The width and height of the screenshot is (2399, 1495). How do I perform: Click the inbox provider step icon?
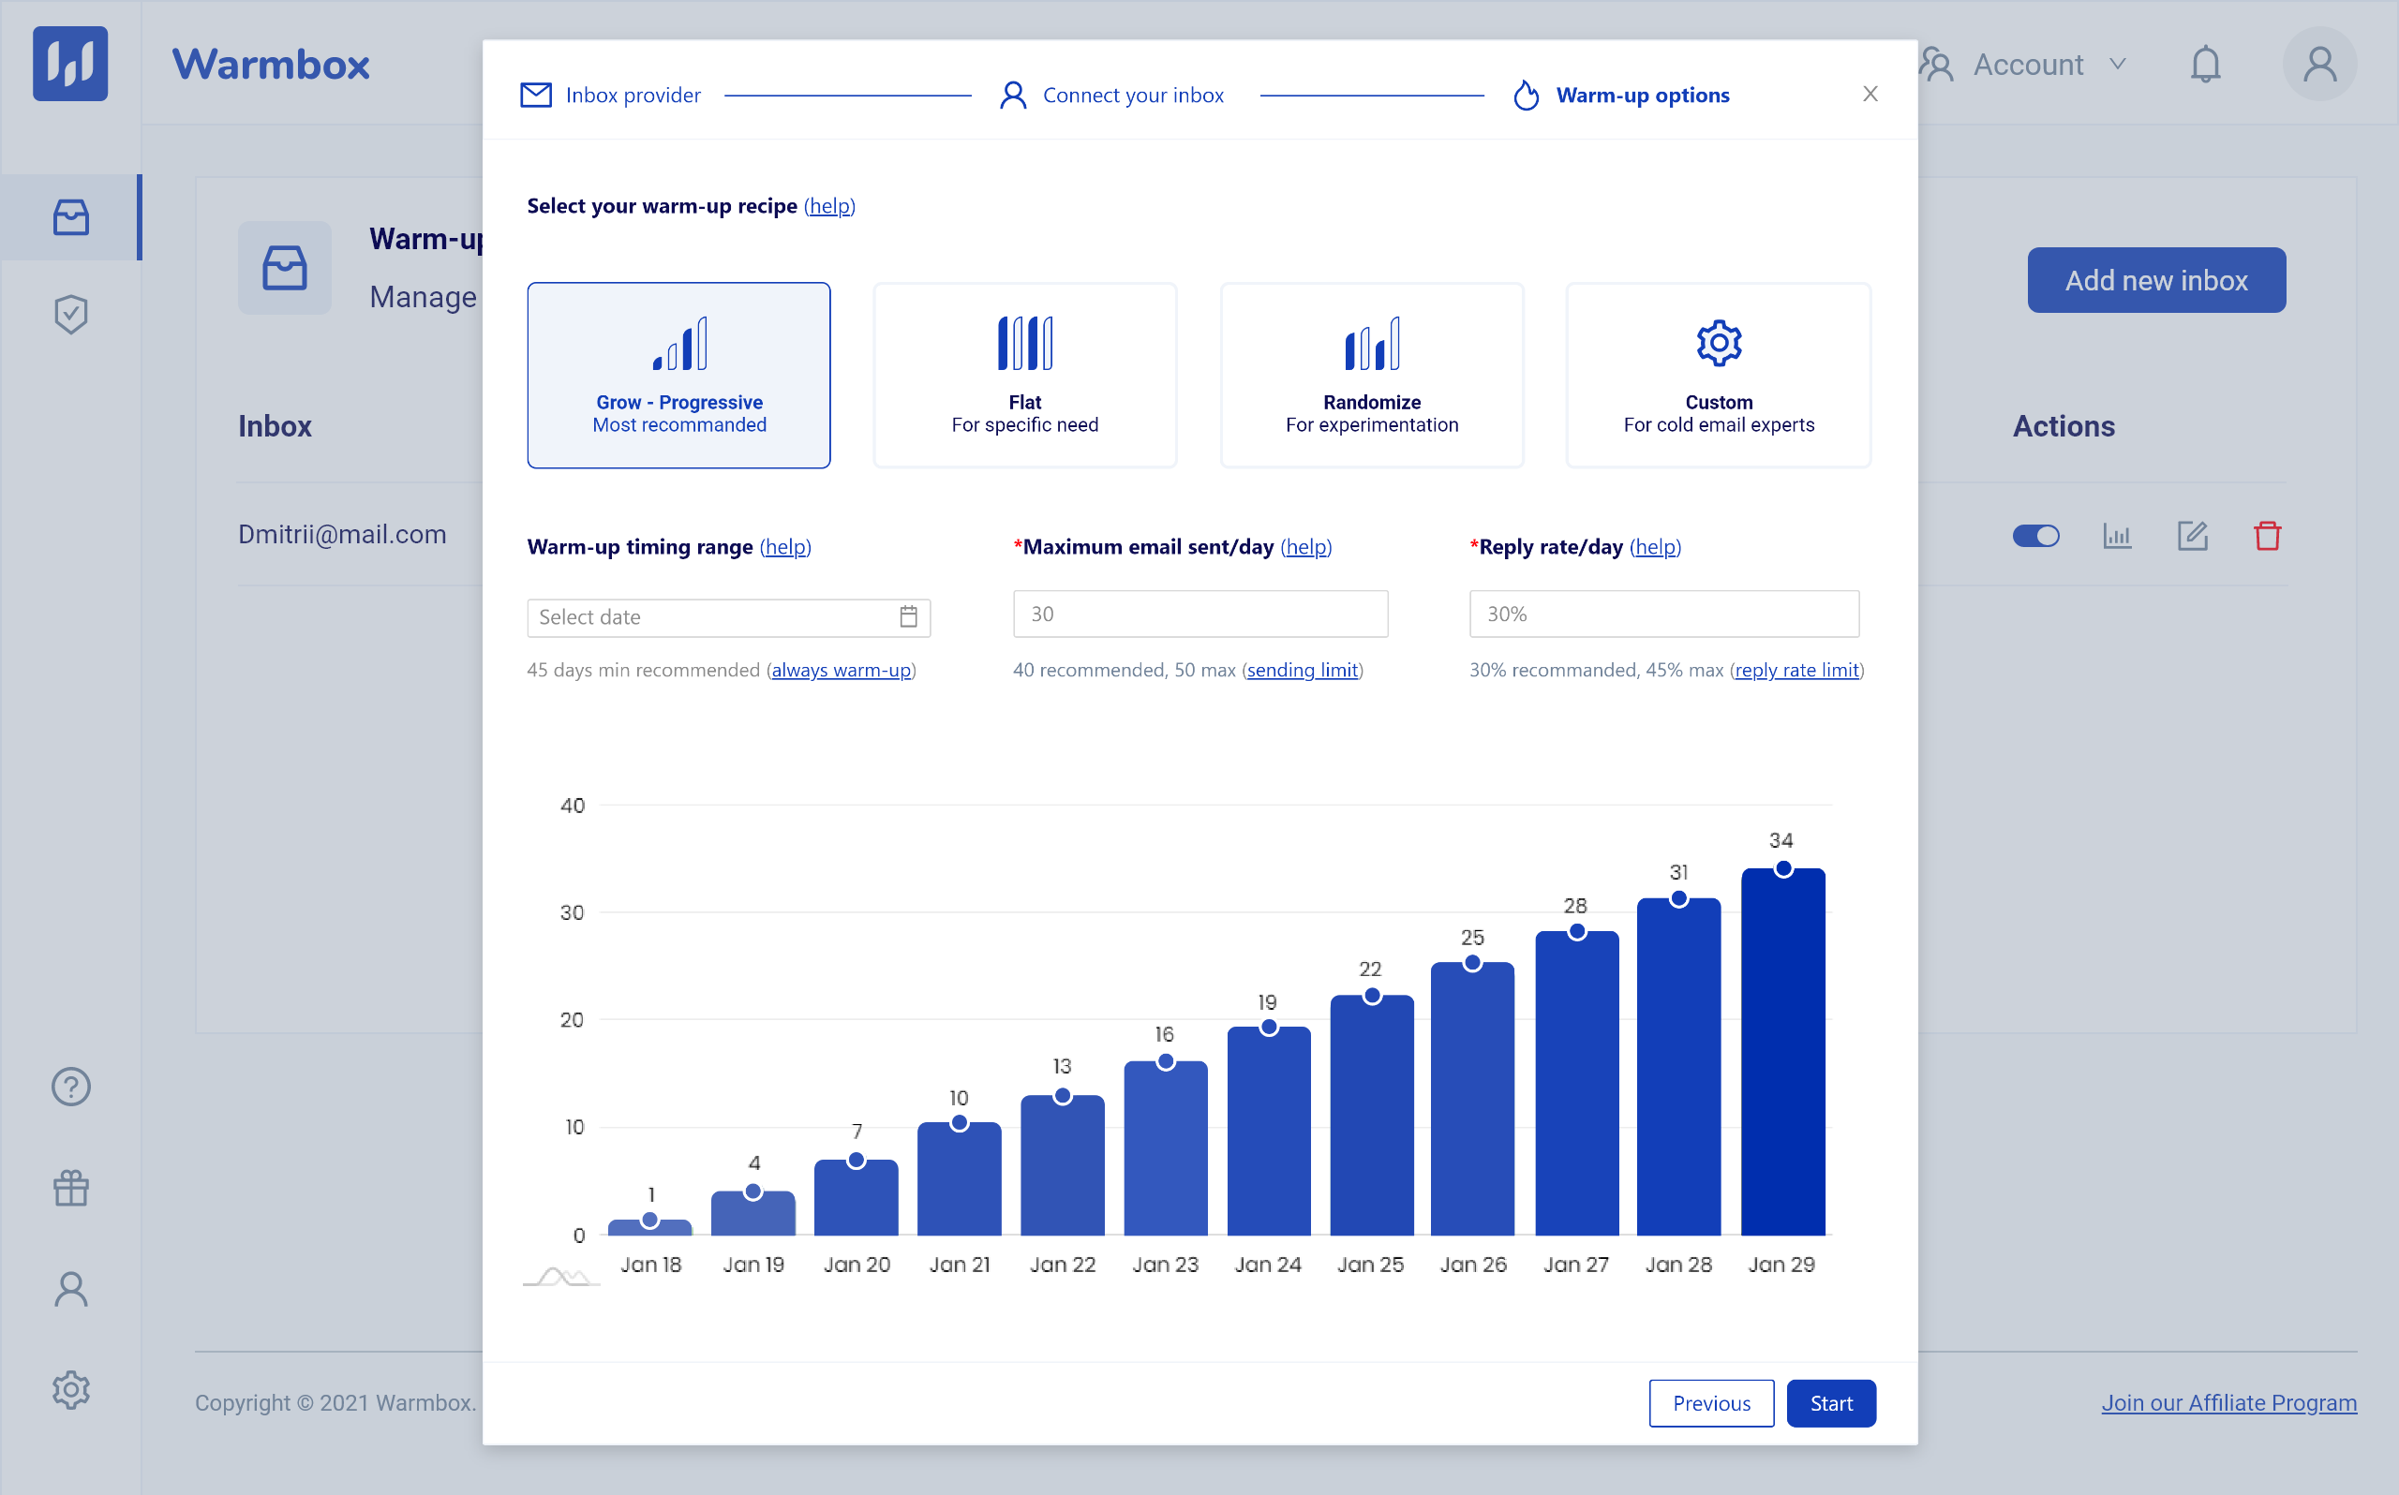pos(536,95)
